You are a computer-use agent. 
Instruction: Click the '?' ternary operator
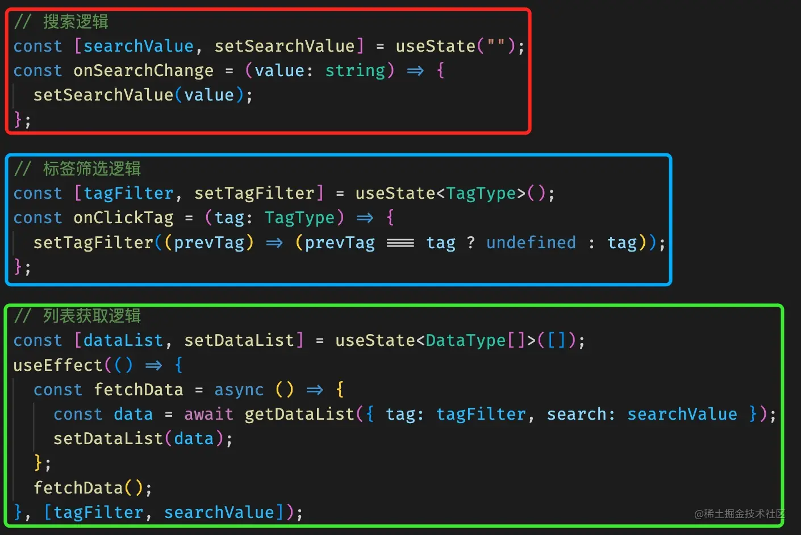pyautogui.click(x=471, y=243)
